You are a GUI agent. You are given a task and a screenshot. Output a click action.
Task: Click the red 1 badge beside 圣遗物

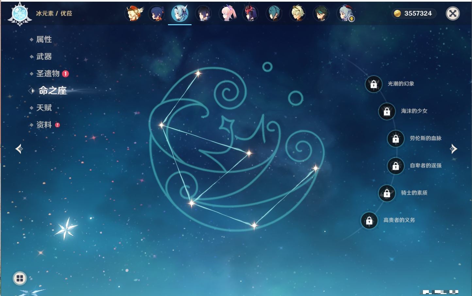[x=65, y=74]
